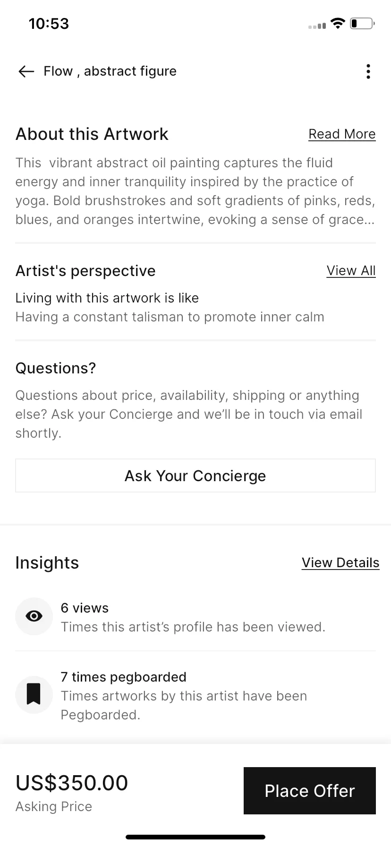Select the 6 views insight row

click(195, 617)
